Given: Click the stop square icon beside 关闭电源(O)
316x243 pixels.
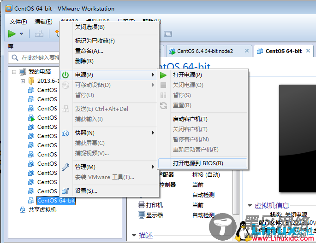Looking at the screenshot, I should click(x=163, y=85).
